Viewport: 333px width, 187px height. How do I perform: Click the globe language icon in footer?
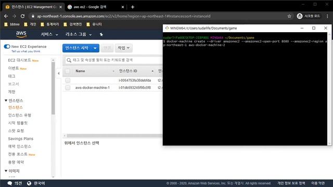(x=29, y=183)
